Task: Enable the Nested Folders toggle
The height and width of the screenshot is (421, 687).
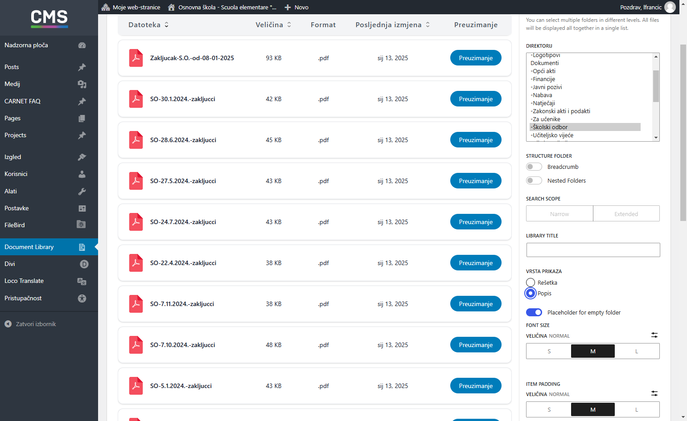Action: click(x=534, y=180)
